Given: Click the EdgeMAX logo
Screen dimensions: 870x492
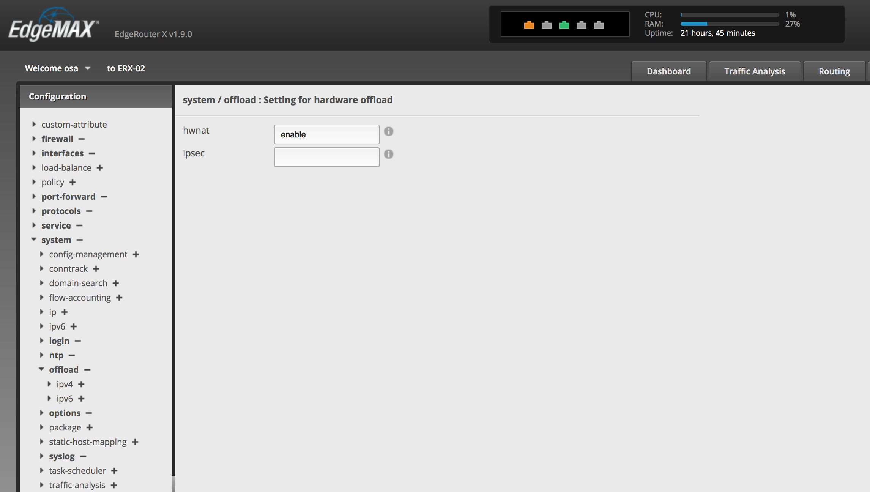Looking at the screenshot, I should tap(54, 24).
